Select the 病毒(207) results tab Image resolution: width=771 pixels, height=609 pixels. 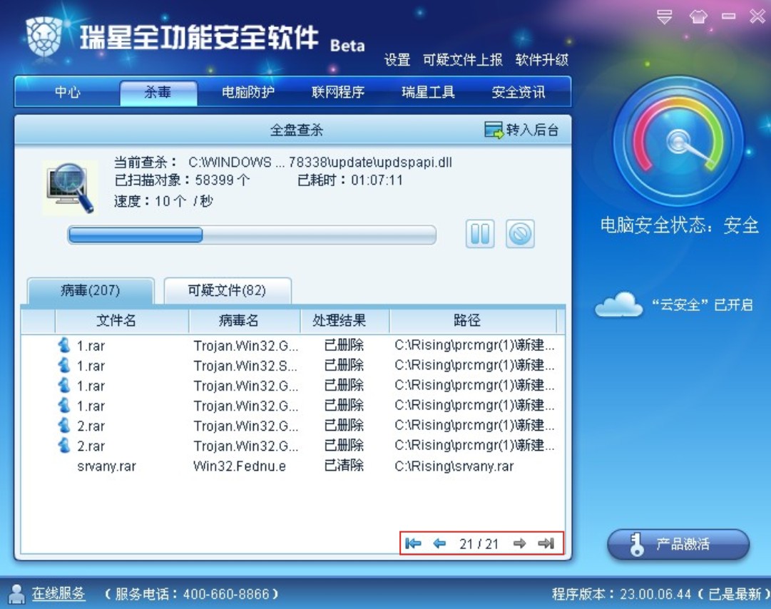coord(91,290)
